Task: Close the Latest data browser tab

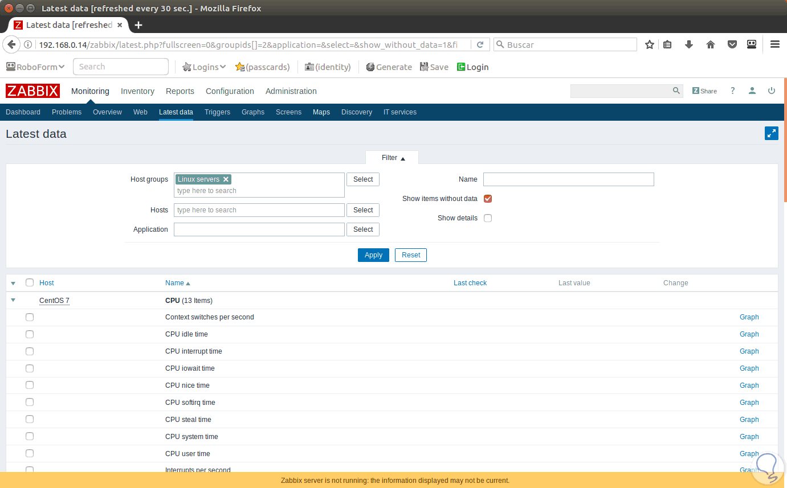Action: pos(120,25)
